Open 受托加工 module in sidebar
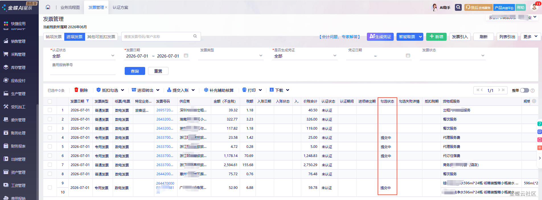 pyautogui.click(x=19, y=107)
